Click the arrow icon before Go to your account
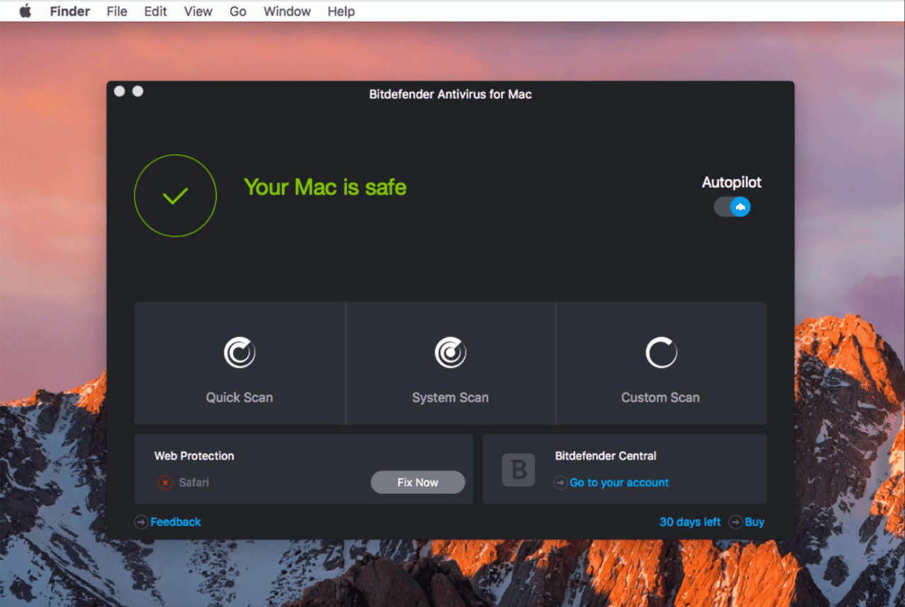This screenshot has height=607, width=905. tap(560, 483)
